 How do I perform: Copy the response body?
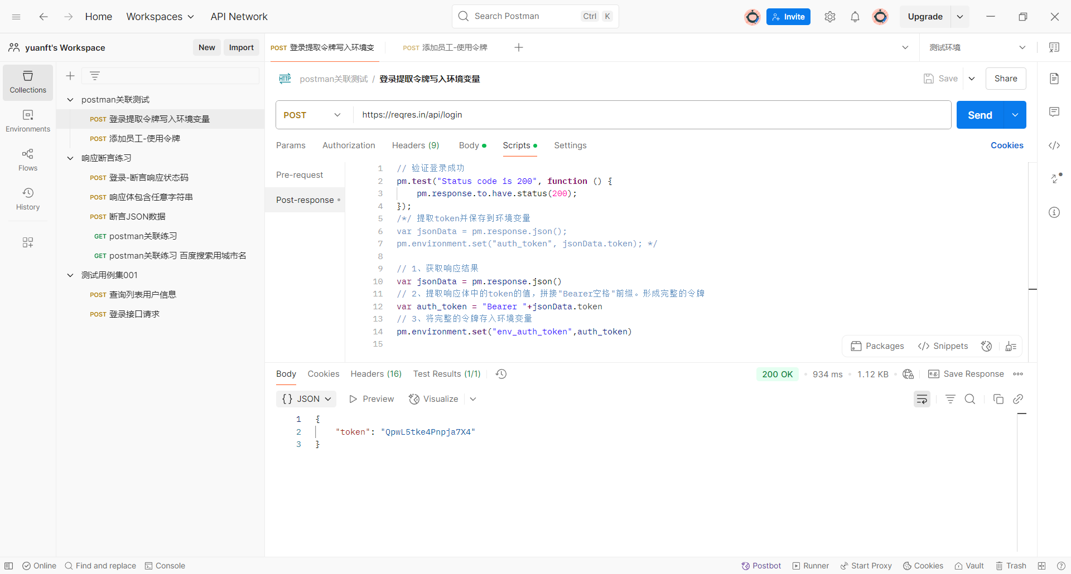(x=998, y=399)
